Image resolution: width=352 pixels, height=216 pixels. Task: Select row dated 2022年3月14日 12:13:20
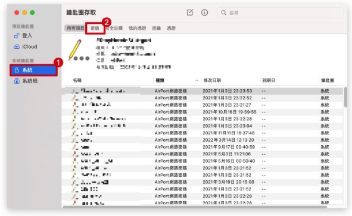202,140
